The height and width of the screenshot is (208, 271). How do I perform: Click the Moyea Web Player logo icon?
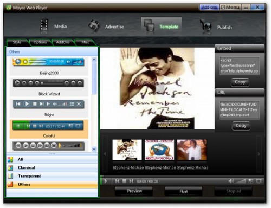(8, 8)
